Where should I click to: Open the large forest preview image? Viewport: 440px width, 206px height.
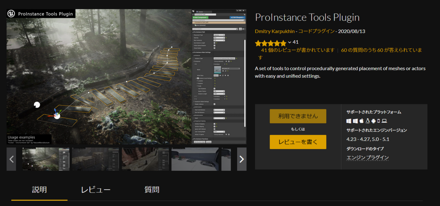tap(126, 76)
